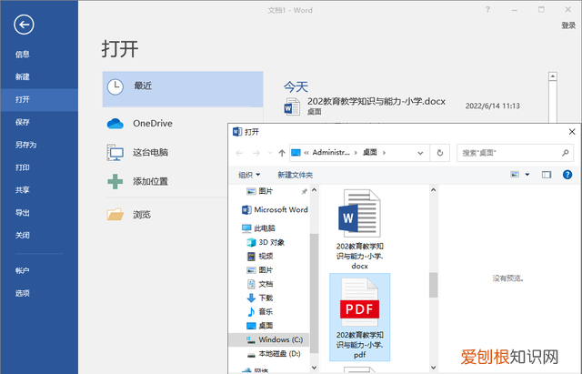582x374 pixels.
Task: Open the 组织 dropdown menu
Action: (249, 175)
